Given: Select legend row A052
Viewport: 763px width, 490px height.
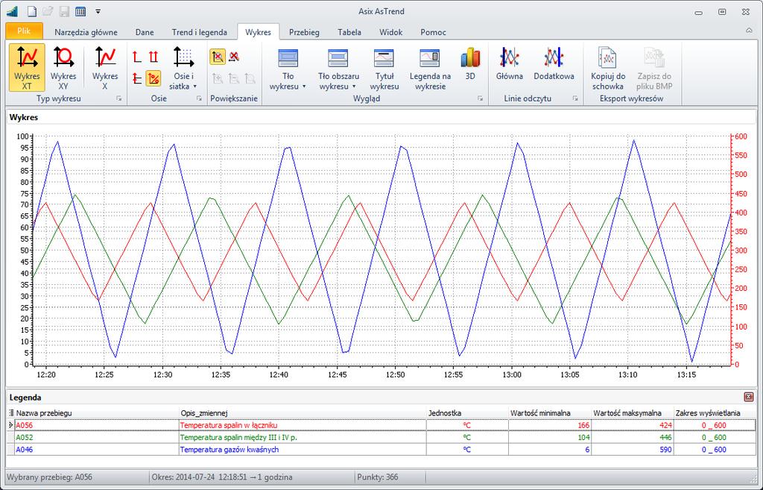Looking at the screenshot, I should (381, 437).
